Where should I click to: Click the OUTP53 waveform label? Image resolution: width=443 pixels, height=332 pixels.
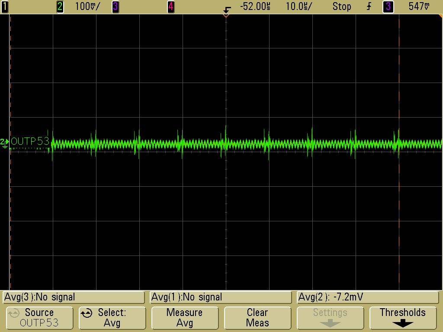[30, 141]
